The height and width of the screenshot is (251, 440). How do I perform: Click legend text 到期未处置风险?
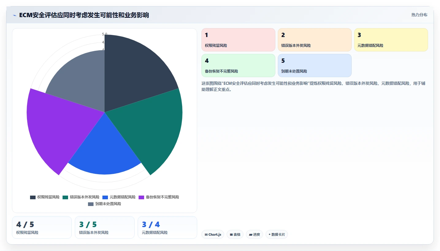(x=108, y=204)
